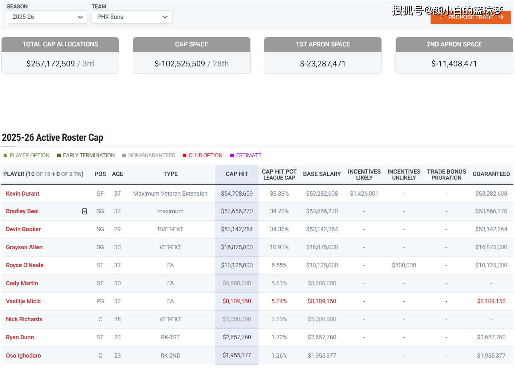This screenshot has height=370, width=515.
Task: Click the 2nd Apron Space card
Action: click(x=454, y=55)
